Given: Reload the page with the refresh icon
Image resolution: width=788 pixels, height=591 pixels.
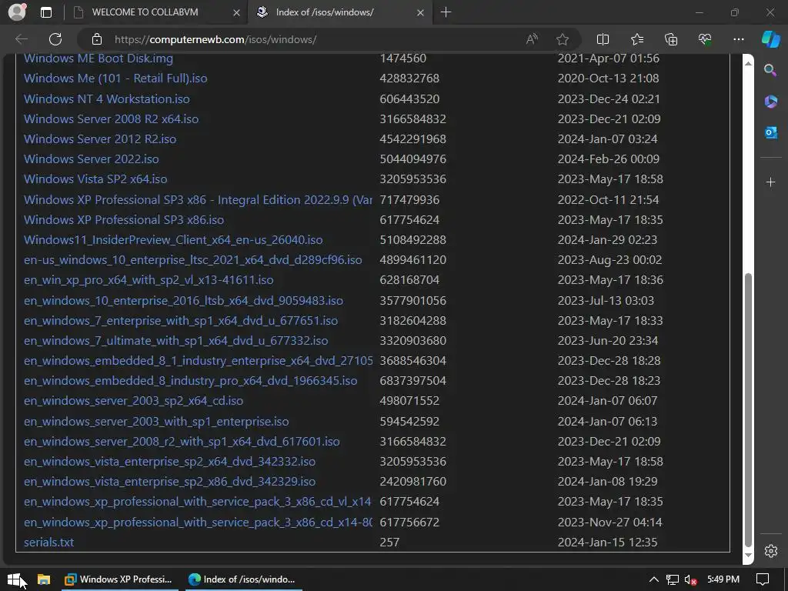Looking at the screenshot, I should pos(55,39).
